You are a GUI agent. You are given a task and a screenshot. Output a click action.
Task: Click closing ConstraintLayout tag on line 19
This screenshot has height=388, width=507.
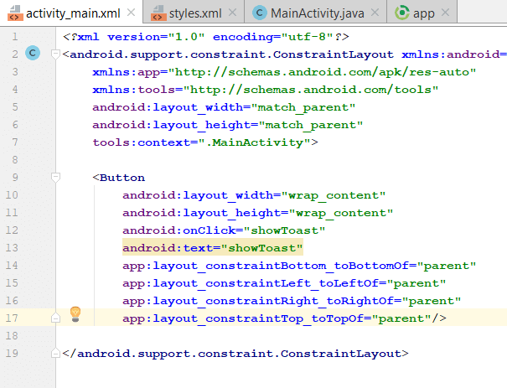pyautogui.click(x=235, y=354)
